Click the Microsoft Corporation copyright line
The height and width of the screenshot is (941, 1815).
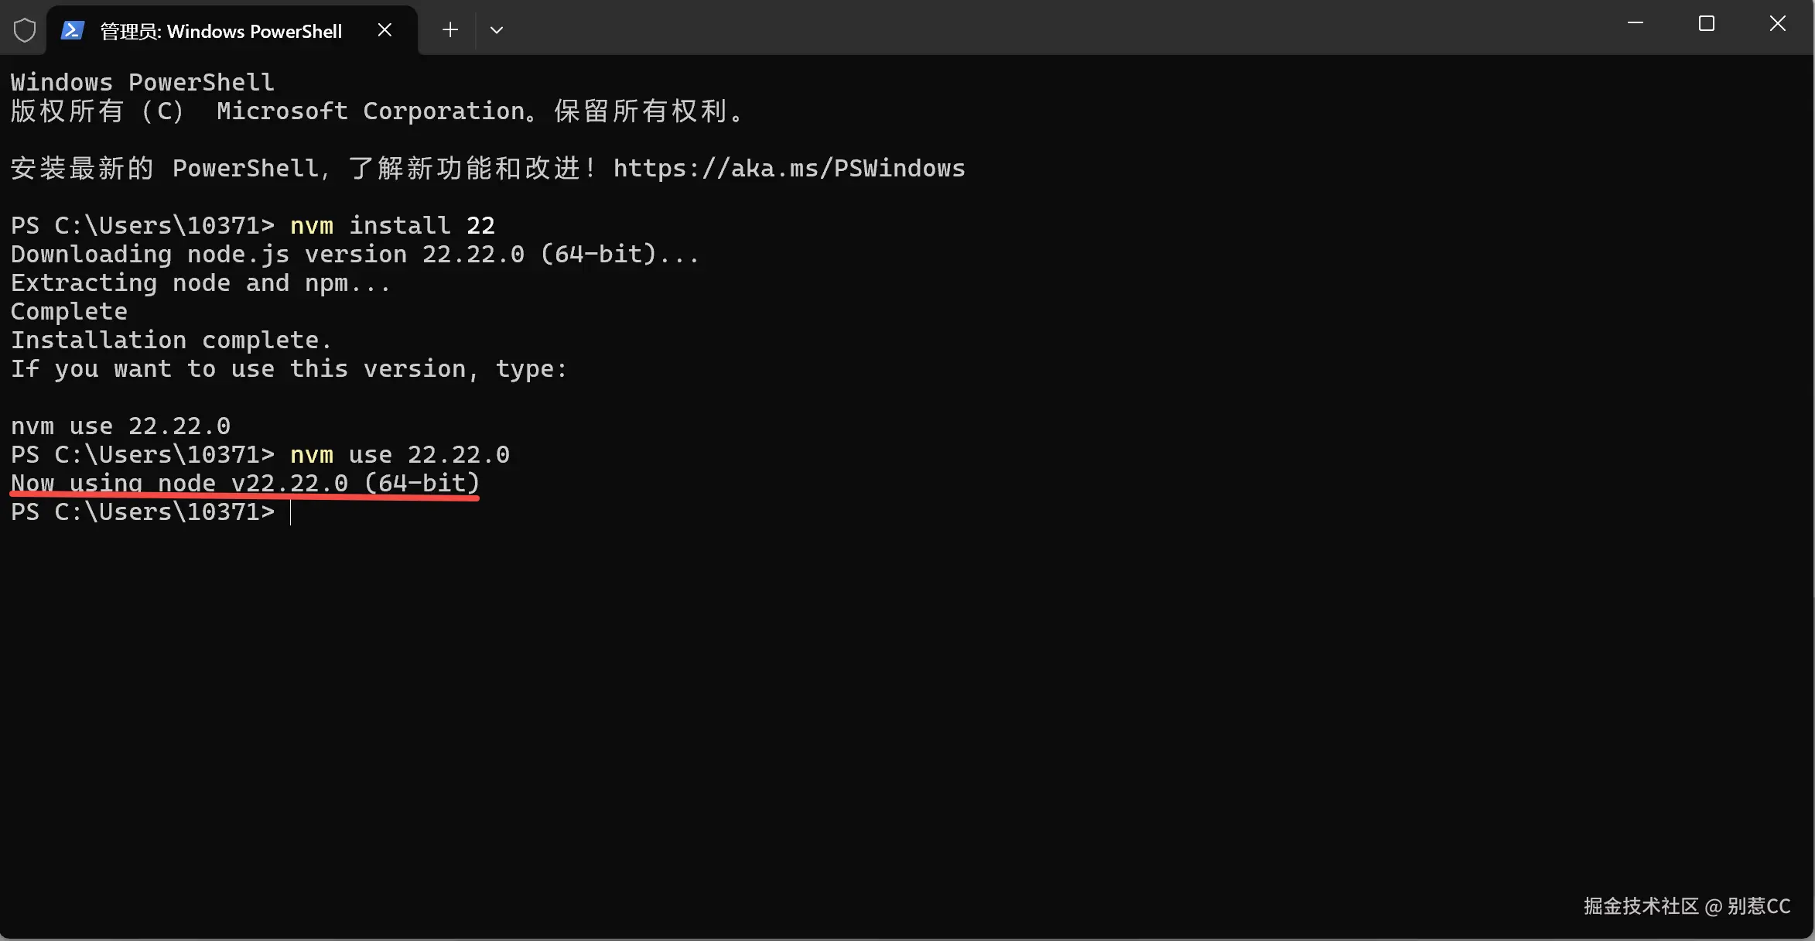tap(377, 111)
